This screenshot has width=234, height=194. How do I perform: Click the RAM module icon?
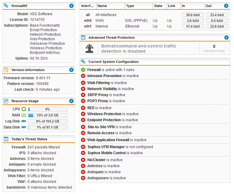(x=24, y=115)
